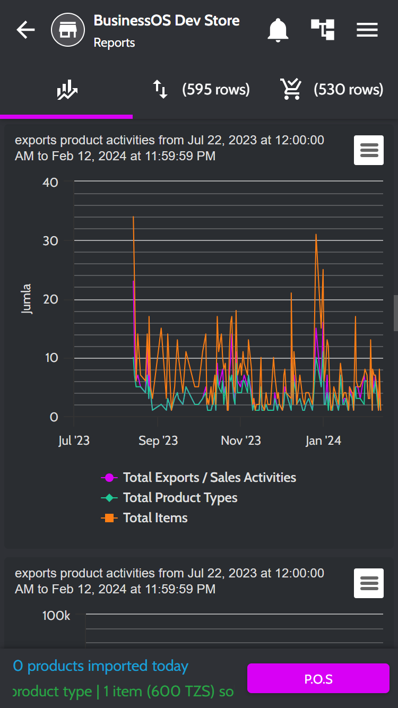The image size is (398, 708).
Task: Open second chart's context menu button
Action: coord(369,583)
